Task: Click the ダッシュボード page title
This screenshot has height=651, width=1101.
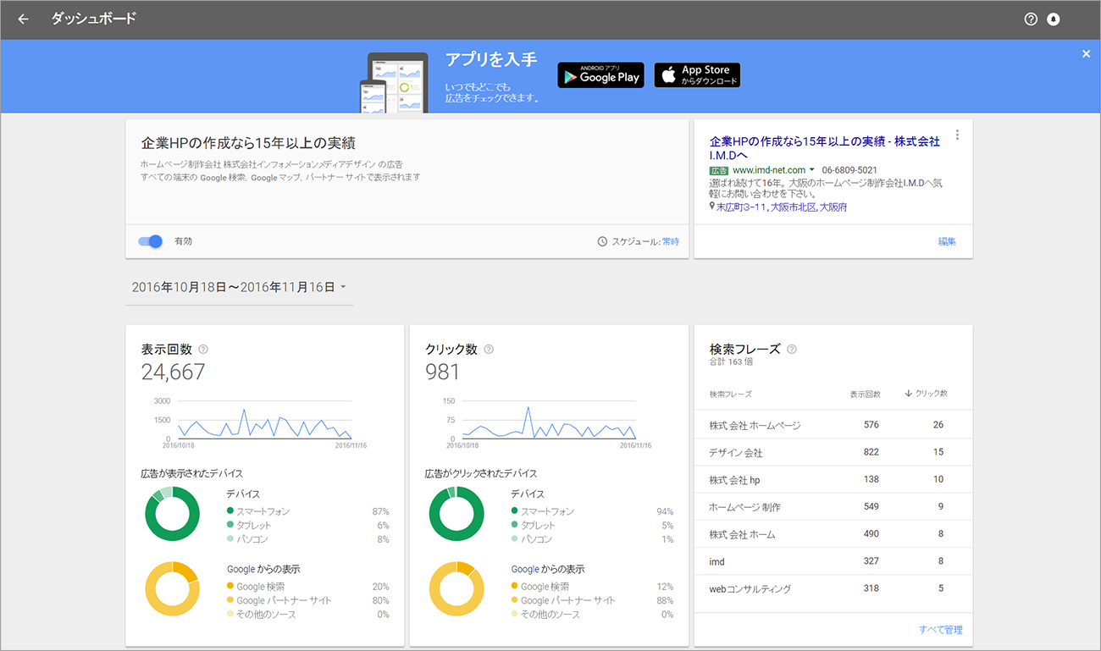Action: [x=94, y=19]
